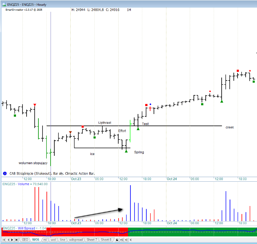Click the red square marker above Upthrast range
The width and height of the screenshot is (257, 244).
click(83, 126)
